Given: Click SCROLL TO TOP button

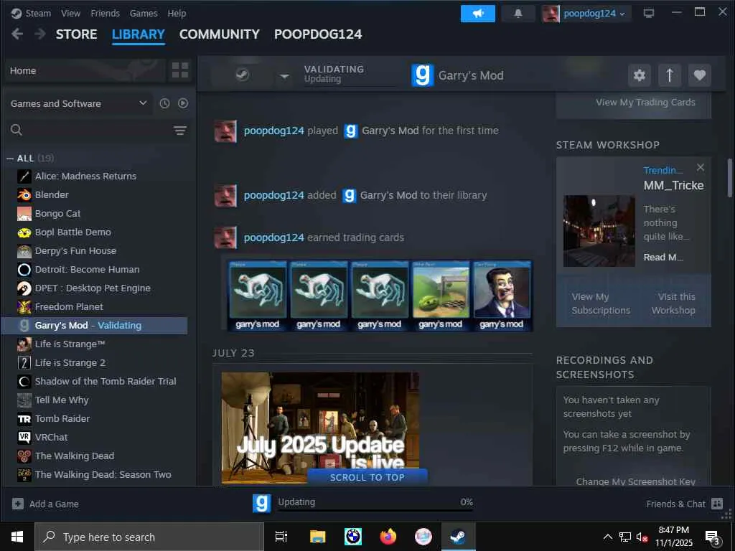Looking at the screenshot, I should click(367, 477).
